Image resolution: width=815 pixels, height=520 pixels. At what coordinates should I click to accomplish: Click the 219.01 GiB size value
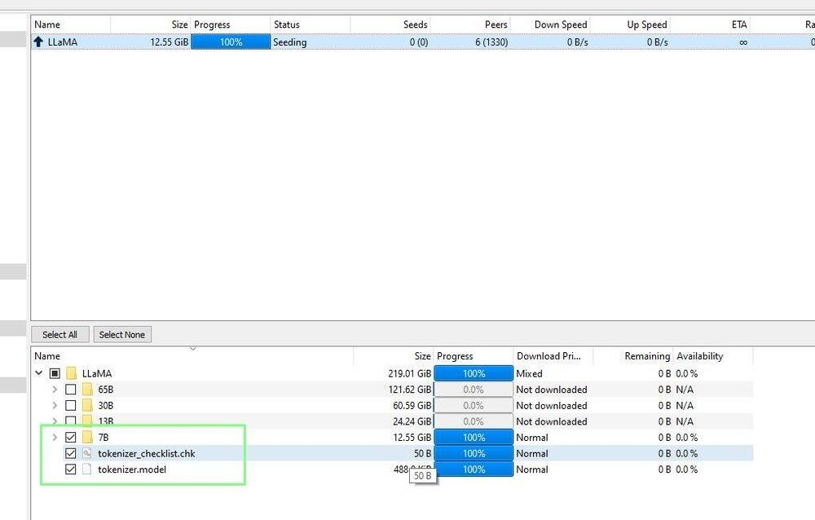pos(410,373)
